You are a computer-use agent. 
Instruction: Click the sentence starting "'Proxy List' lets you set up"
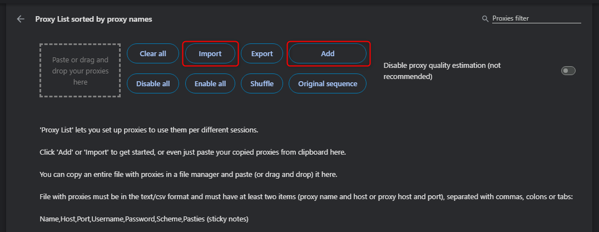pos(149,130)
